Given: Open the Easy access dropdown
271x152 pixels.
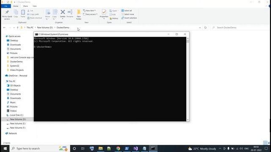Looking at the screenshot, I should (x=90, y=14).
